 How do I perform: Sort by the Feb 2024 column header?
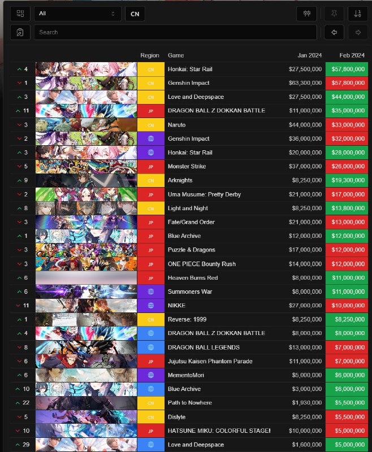tap(352, 55)
